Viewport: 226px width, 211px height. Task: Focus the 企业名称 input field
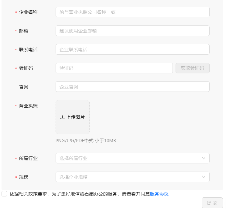(132, 12)
